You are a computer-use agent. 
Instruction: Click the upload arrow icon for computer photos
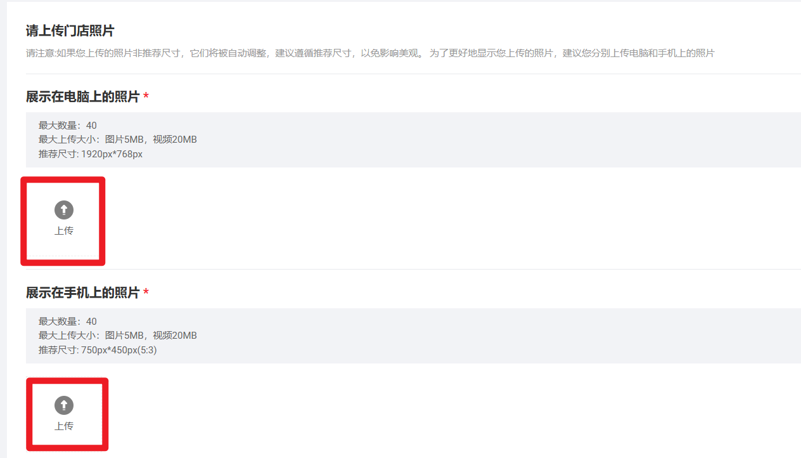(x=64, y=210)
